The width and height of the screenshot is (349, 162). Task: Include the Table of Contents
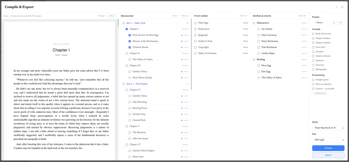click(x=195, y=53)
